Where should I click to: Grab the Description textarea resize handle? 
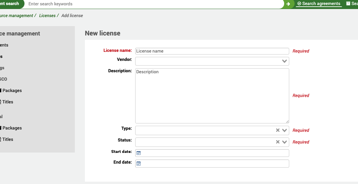[x=287, y=121]
